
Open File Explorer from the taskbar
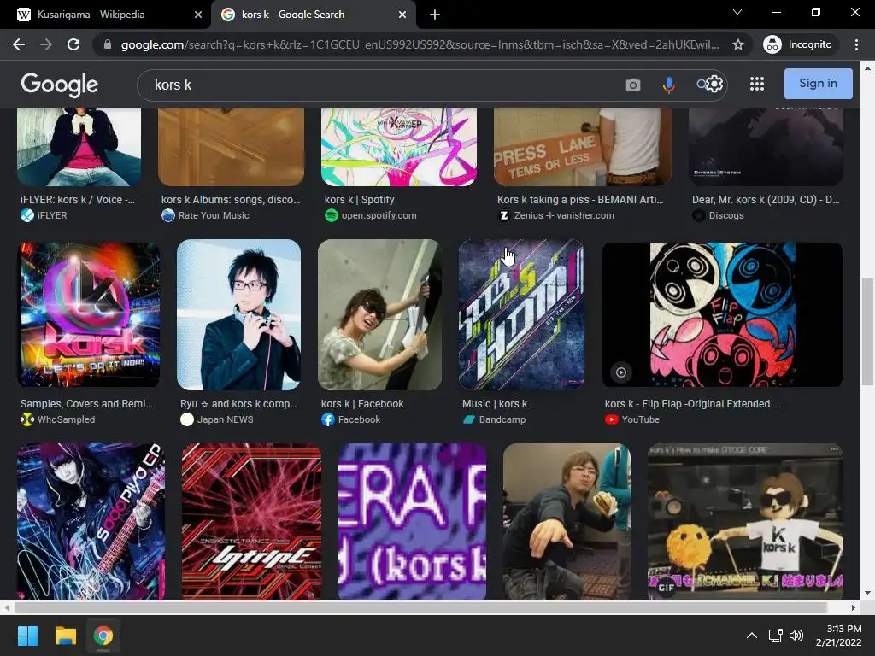click(65, 635)
